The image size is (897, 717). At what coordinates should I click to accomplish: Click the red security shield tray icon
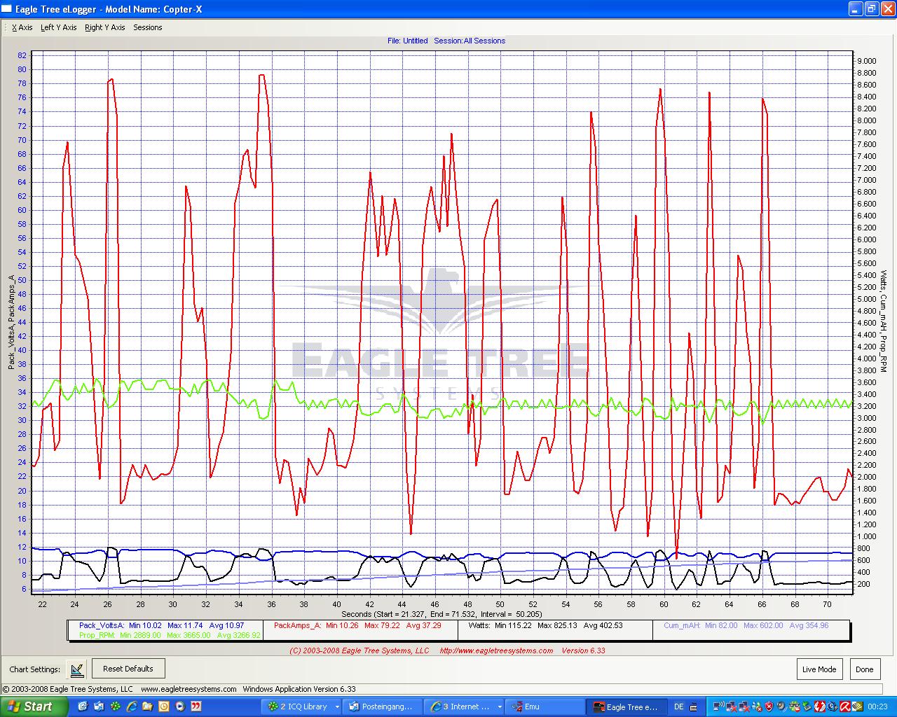pyautogui.click(x=769, y=707)
